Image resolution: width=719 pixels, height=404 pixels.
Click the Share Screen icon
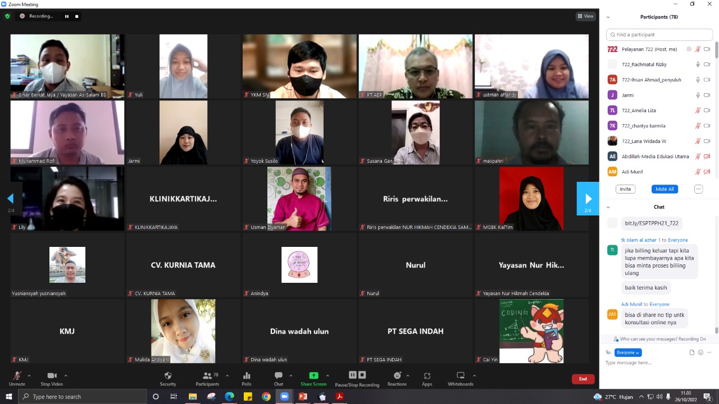point(313,376)
